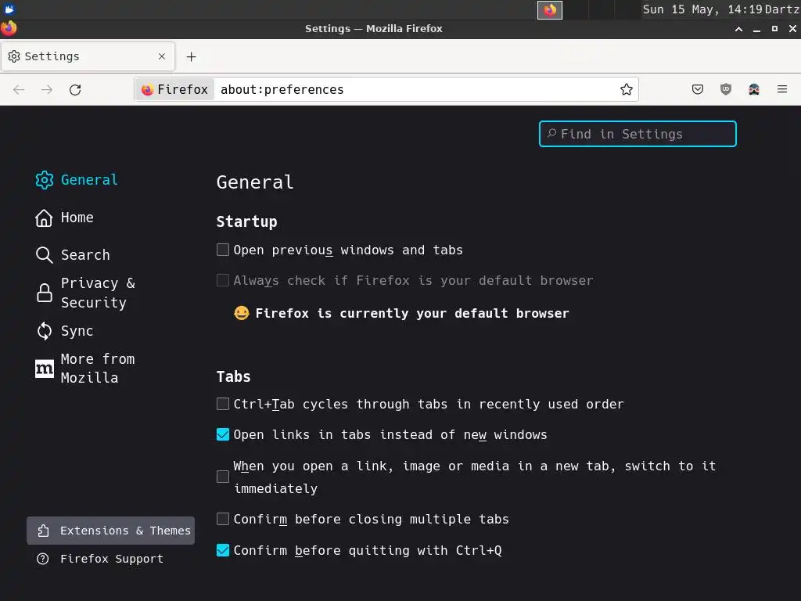Close the Settings tab

[x=162, y=56]
